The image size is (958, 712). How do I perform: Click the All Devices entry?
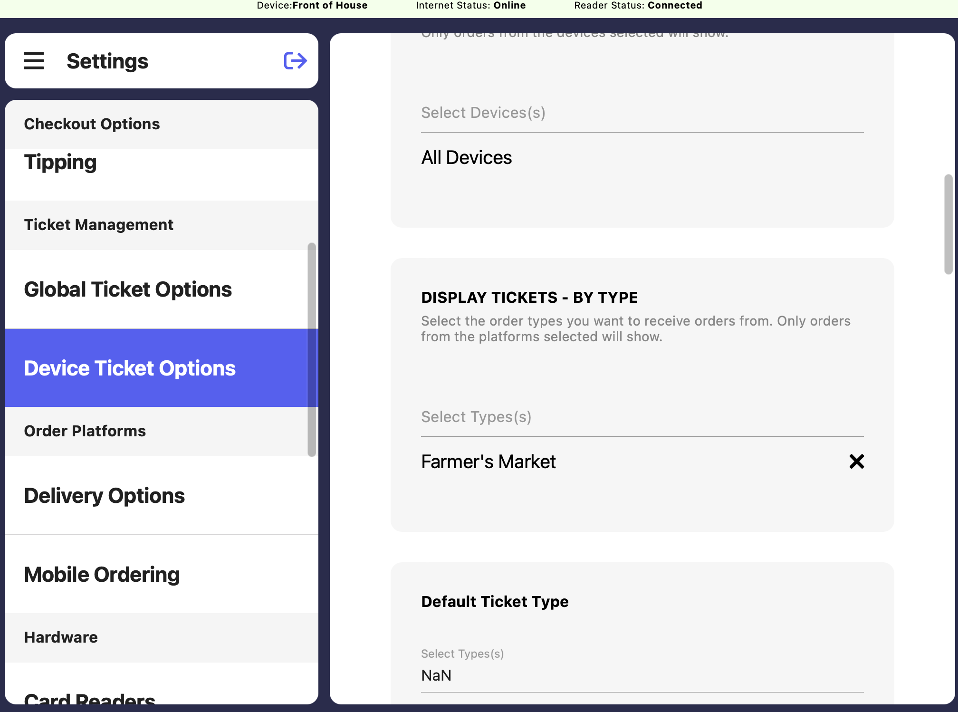coord(467,158)
